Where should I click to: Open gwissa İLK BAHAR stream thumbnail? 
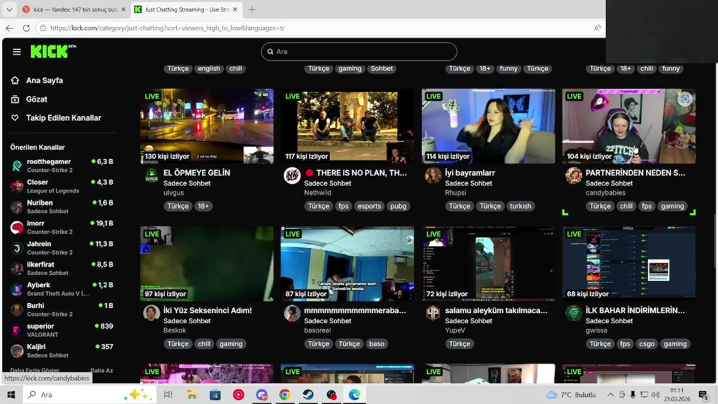629,264
